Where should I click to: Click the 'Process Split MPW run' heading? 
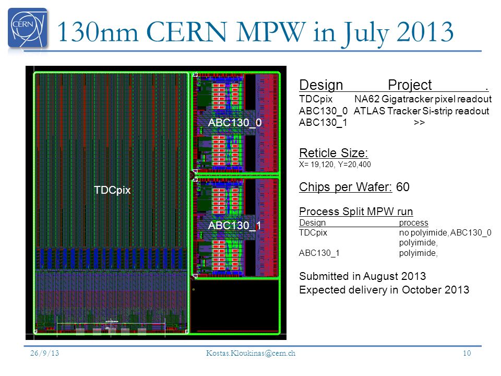(356, 211)
